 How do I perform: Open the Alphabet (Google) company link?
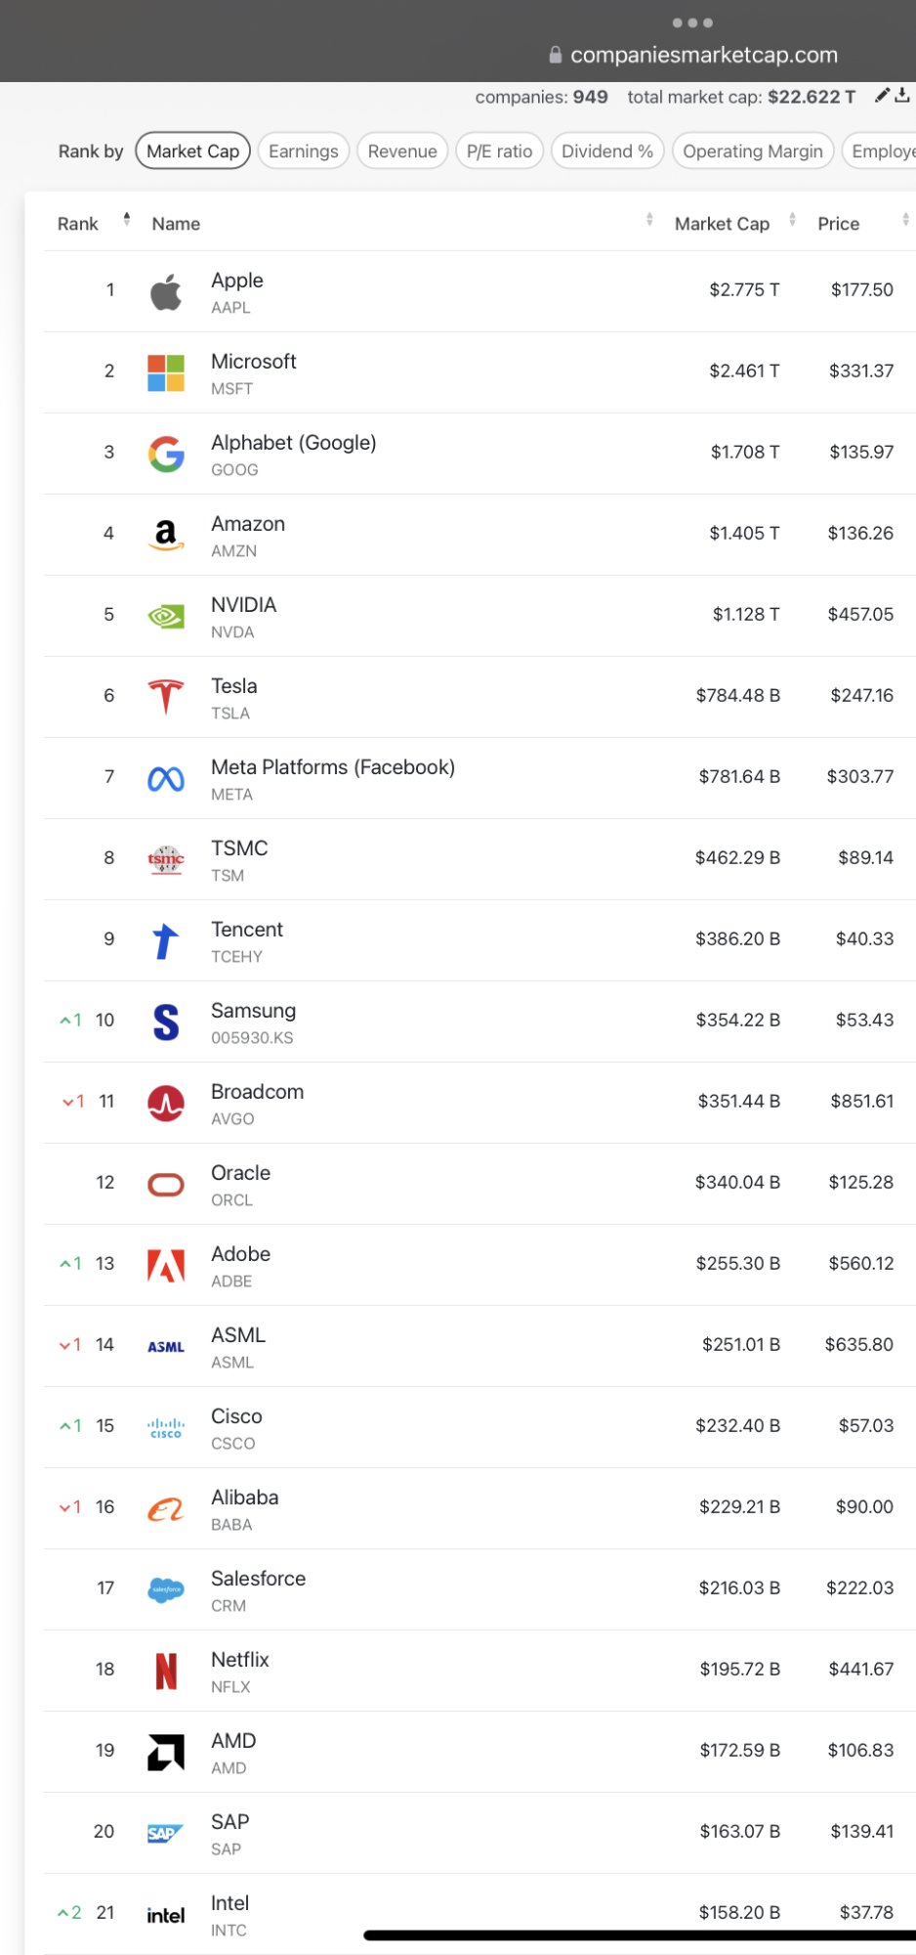coord(293,443)
